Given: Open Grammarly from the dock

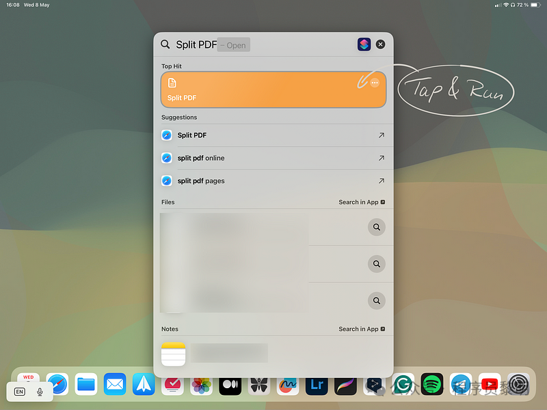Looking at the screenshot, I should point(403,384).
